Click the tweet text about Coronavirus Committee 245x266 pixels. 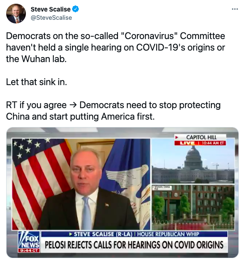(116, 48)
